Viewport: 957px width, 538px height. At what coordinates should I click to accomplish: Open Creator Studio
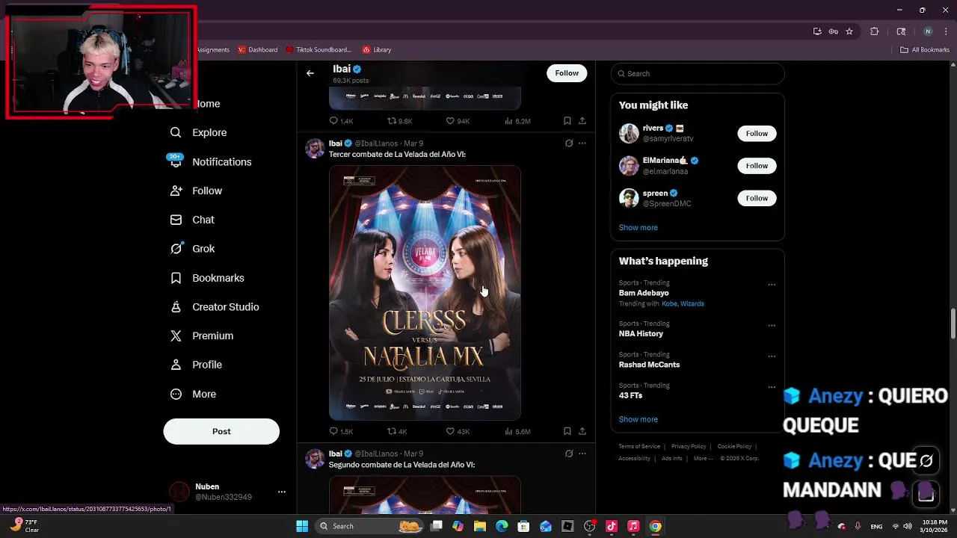(x=215, y=307)
